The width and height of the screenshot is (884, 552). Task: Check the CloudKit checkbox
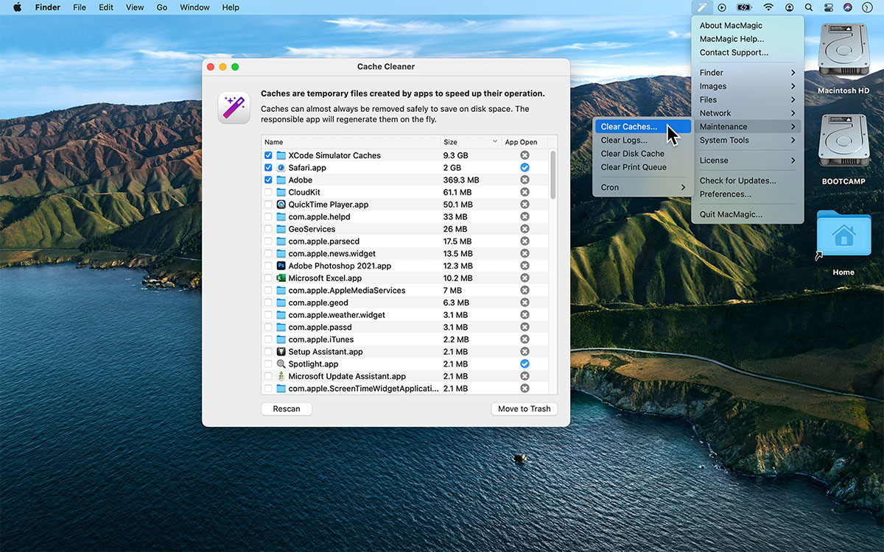(268, 192)
